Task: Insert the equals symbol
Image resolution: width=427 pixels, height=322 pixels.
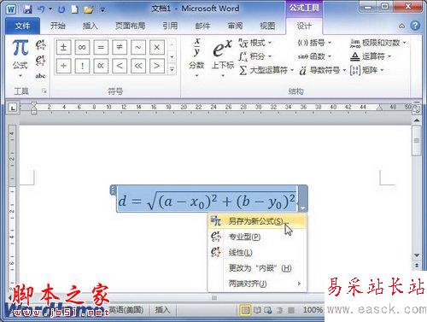Action: 101,47
